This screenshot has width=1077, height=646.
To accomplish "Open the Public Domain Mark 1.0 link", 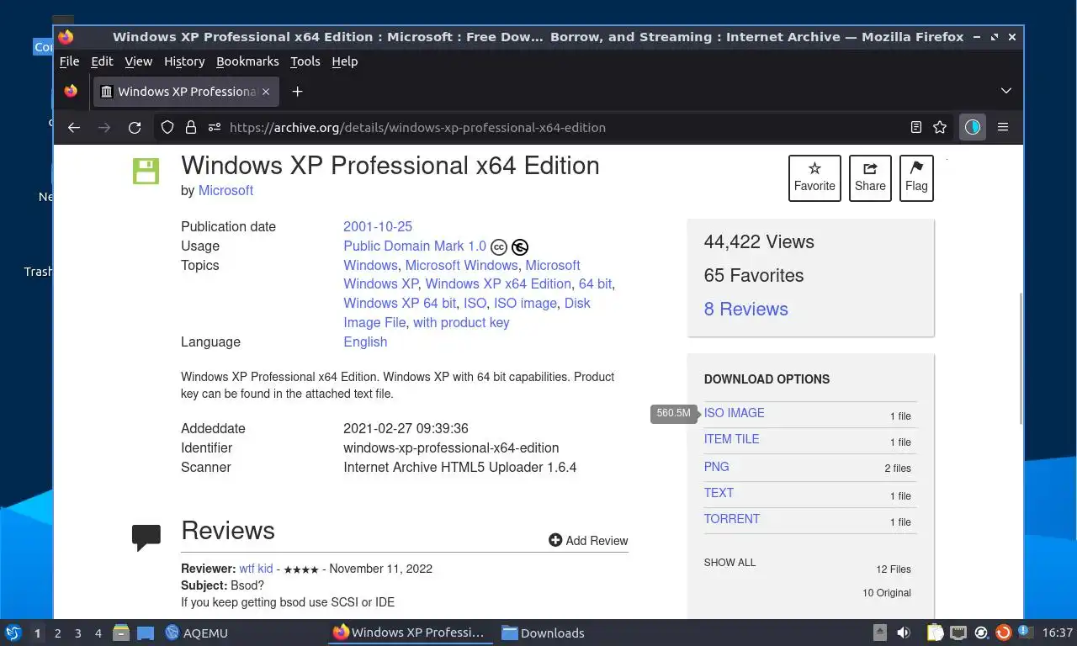I will [415, 246].
